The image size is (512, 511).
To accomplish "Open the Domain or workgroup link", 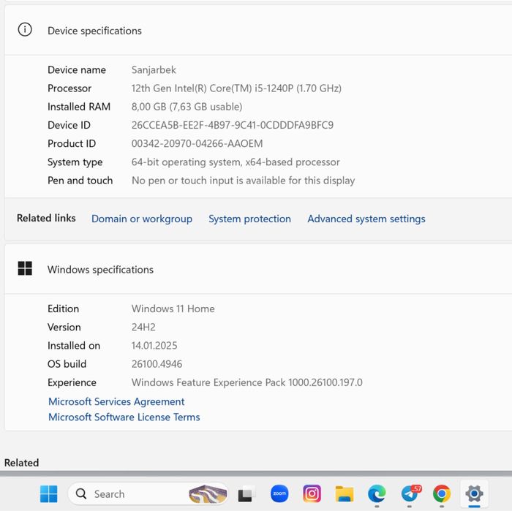I will point(142,219).
